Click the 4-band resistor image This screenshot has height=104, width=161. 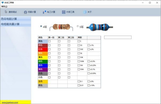61,27
